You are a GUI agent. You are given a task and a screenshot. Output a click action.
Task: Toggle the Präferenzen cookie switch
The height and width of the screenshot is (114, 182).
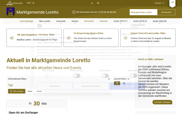tap(77, 76)
